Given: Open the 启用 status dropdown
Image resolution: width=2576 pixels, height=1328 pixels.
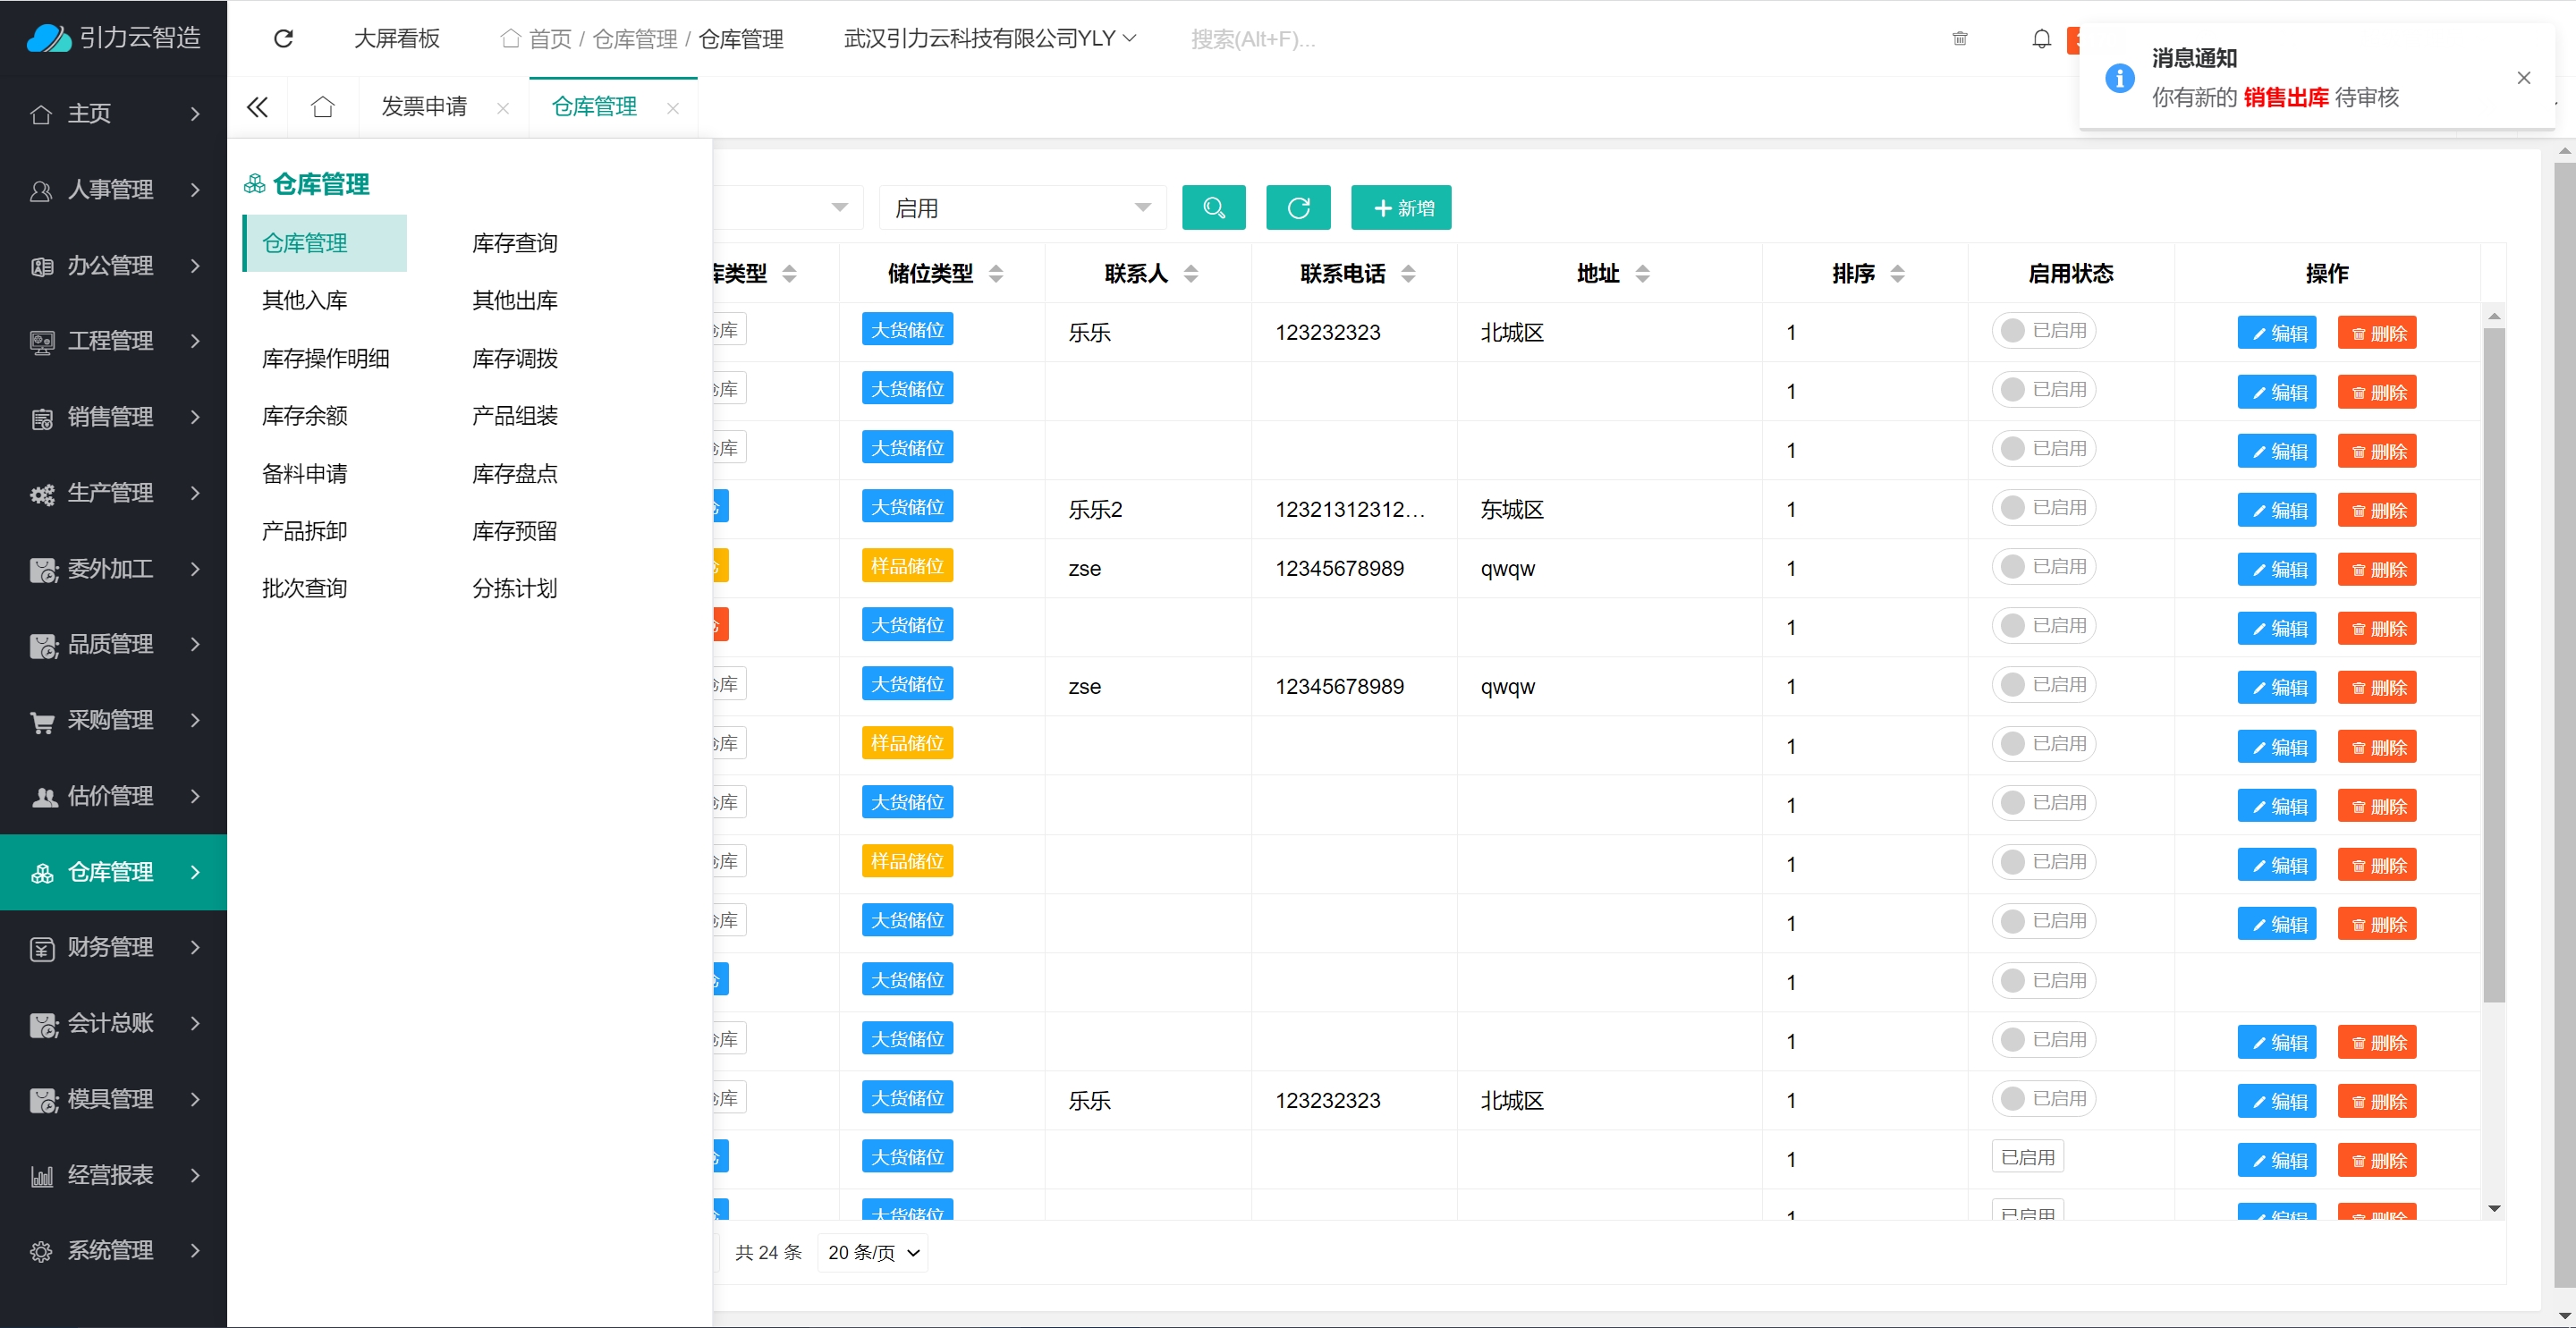Looking at the screenshot, I should tap(1022, 208).
